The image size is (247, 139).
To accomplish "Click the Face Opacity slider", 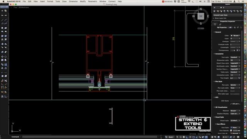I will pyautogui.click(x=235, y=131).
